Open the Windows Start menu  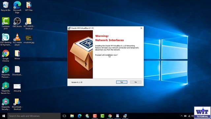4,116
